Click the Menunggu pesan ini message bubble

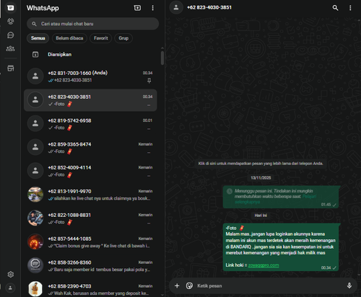(x=281, y=197)
